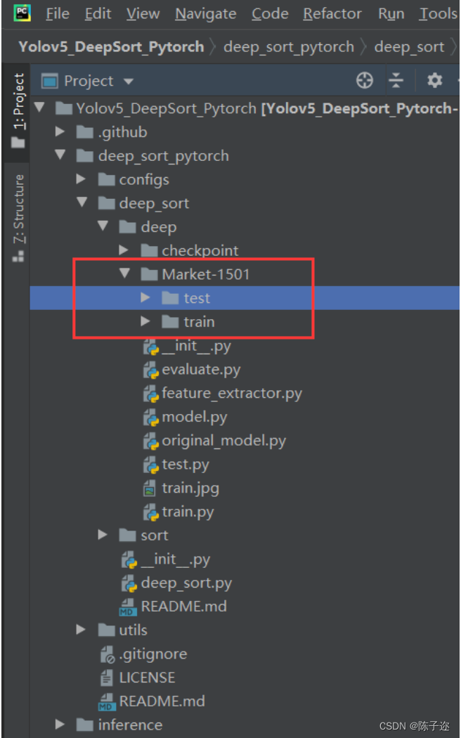Image resolution: width=461 pixels, height=738 pixels.
Task: Select .gitignore file
Action: click(143, 654)
